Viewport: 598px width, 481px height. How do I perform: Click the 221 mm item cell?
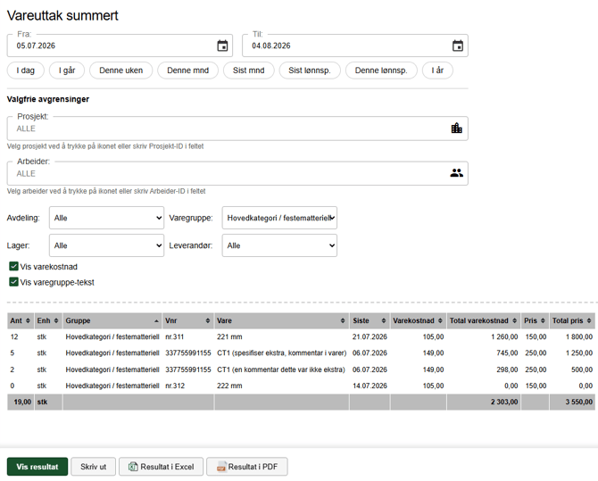[x=229, y=336]
